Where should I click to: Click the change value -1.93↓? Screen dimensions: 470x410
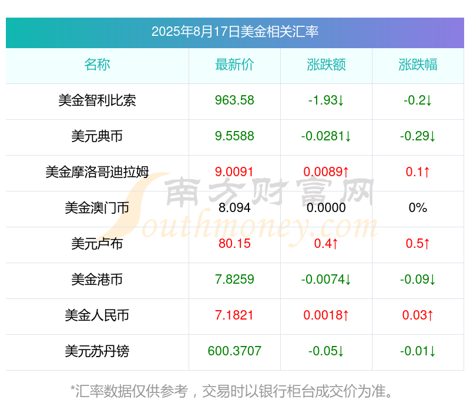pos(326,100)
